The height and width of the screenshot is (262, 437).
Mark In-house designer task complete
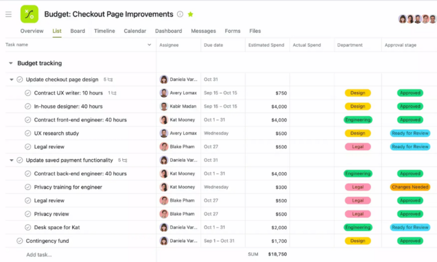click(x=28, y=106)
